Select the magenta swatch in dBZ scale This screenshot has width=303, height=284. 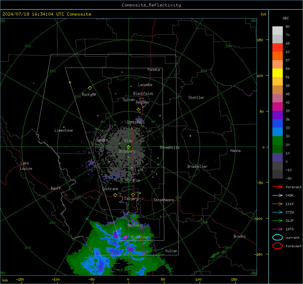click(277, 106)
